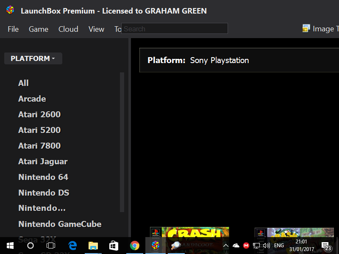
Task: Open File Explorer from taskbar
Action: click(93, 246)
